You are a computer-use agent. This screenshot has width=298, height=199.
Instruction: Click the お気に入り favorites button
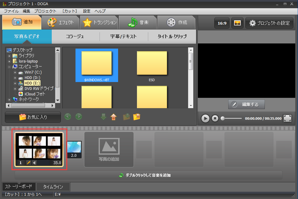33,117
